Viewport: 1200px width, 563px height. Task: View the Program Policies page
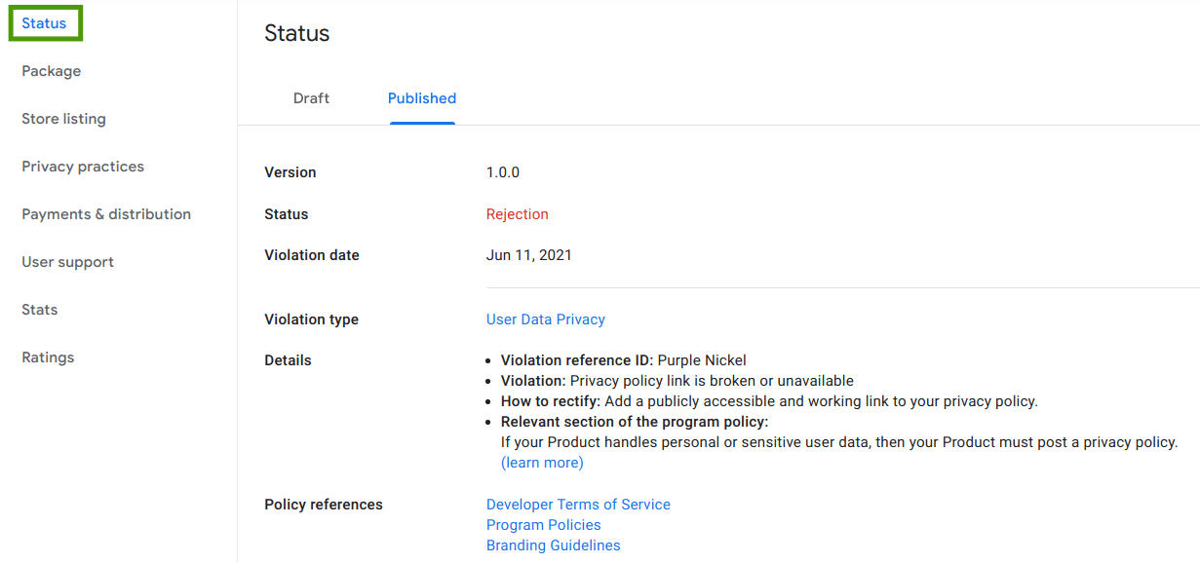tap(543, 524)
